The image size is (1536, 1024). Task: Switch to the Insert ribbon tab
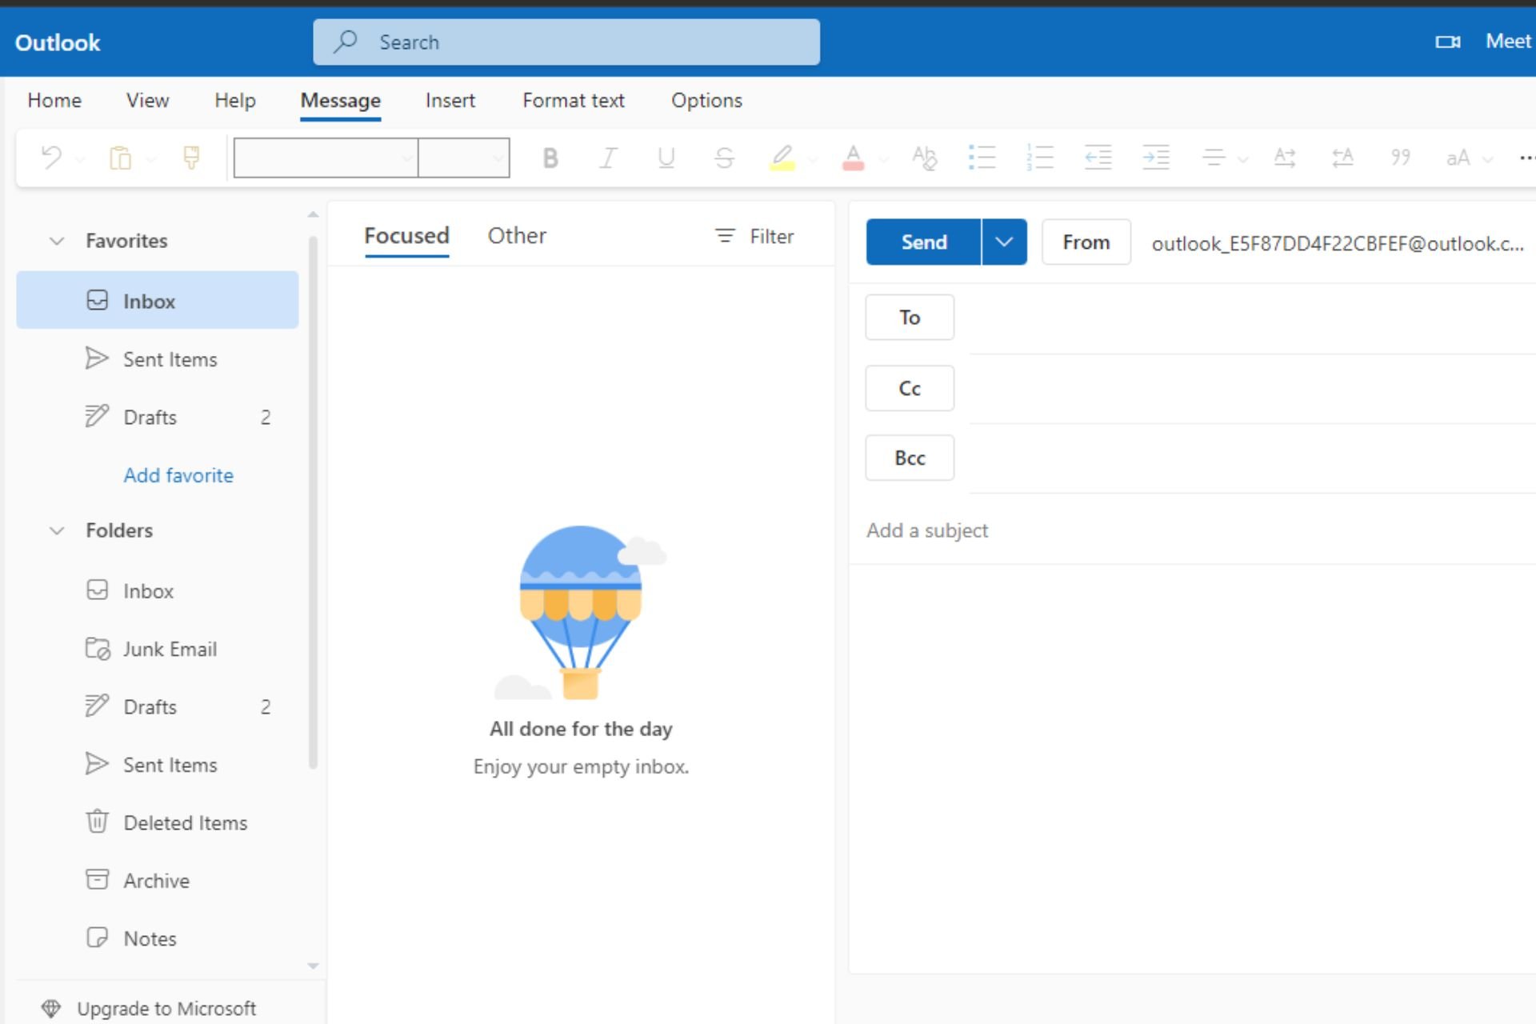tap(450, 101)
